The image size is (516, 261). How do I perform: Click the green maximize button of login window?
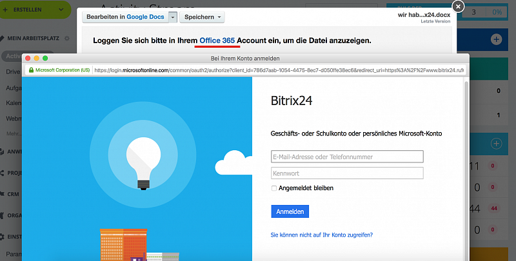[45, 58]
